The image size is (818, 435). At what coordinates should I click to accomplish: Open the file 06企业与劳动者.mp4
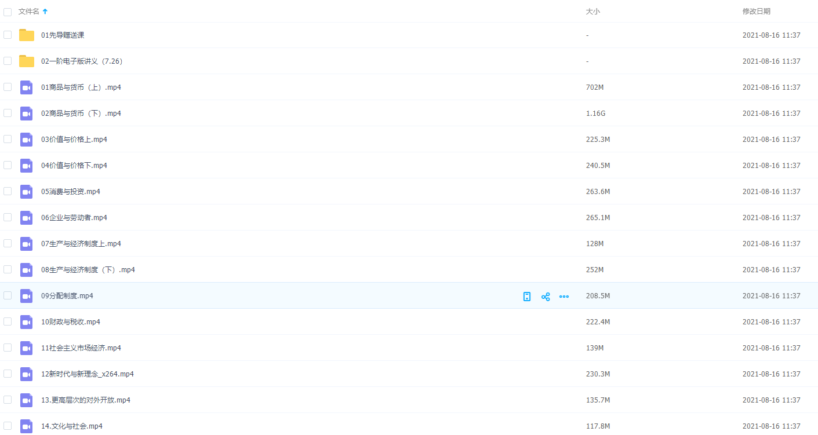tap(74, 218)
